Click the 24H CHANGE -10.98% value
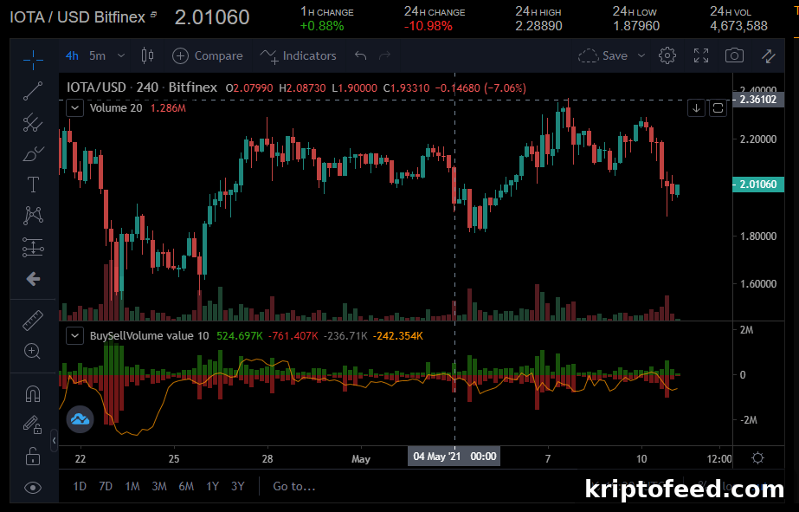799x512 pixels. pos(428,26)
